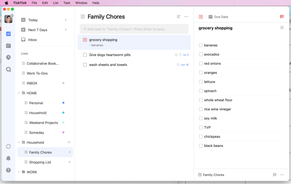Click the move-to-list icon beside Family Chores footer
The width and height of the screenshot is (291, 184).
[200, 175]
